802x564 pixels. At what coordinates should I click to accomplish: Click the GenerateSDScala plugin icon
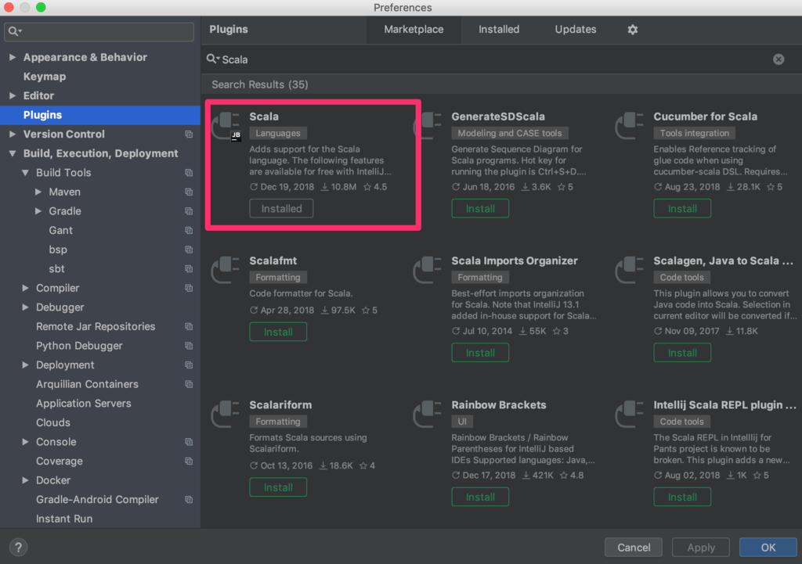[428, 126]
